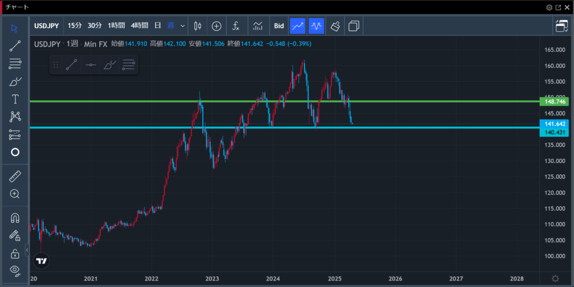Image resolution: width=574 pixels, height=287 pixels.
Task: Open indicator templates icon
Action: click(x=258, y=26)
